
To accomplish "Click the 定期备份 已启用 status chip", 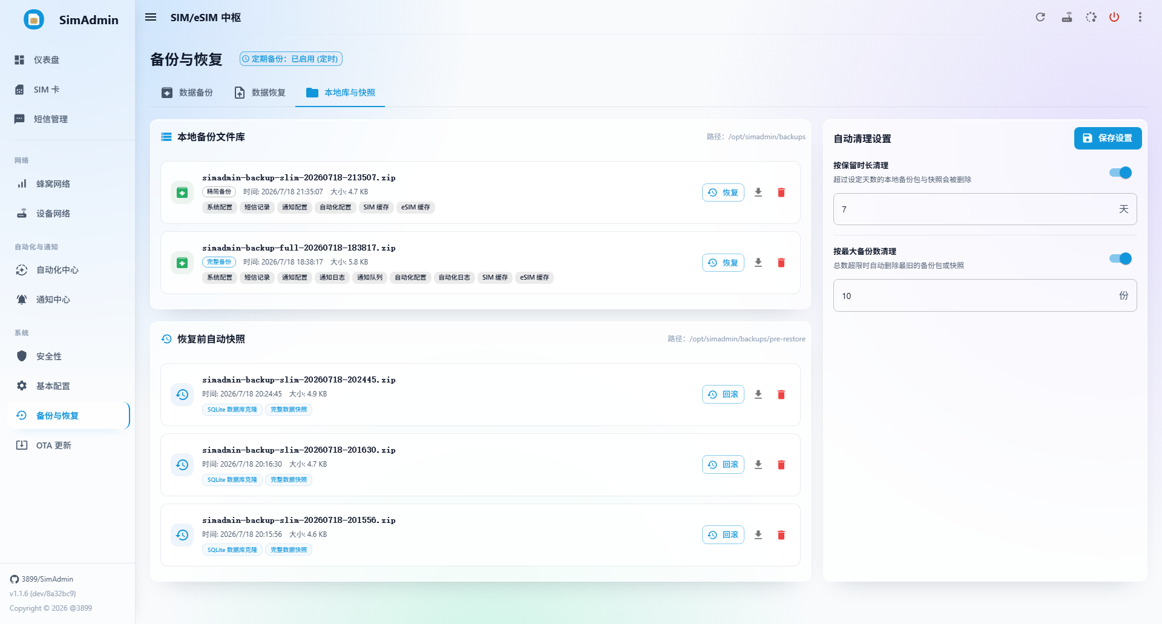I will click(x=291, y=59).
